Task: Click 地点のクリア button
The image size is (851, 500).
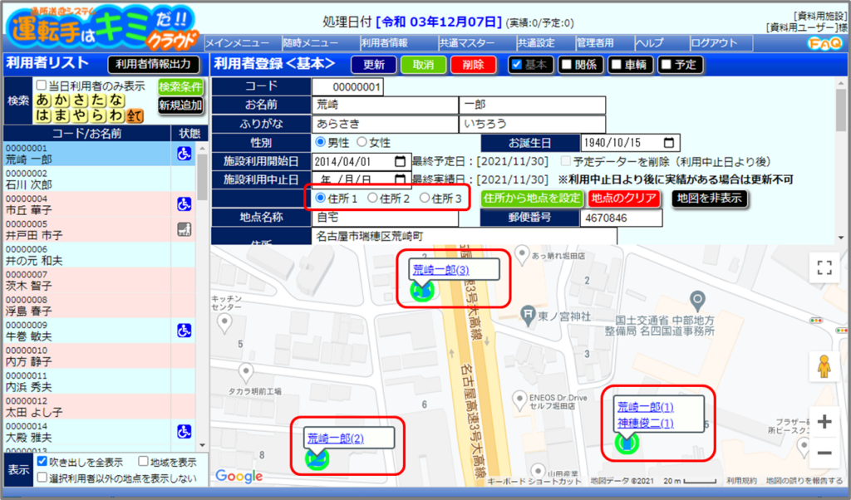Action: (624, 199)
